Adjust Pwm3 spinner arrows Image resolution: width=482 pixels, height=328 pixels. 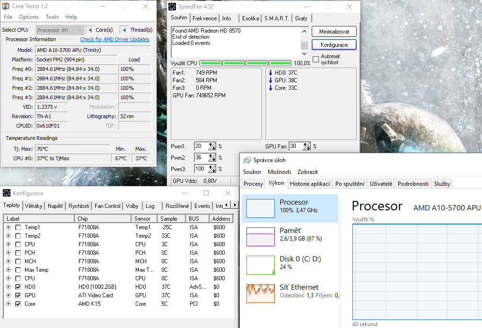coord(212,169)
